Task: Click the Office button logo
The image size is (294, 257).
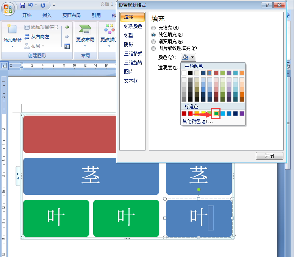Action: [8, 8]
